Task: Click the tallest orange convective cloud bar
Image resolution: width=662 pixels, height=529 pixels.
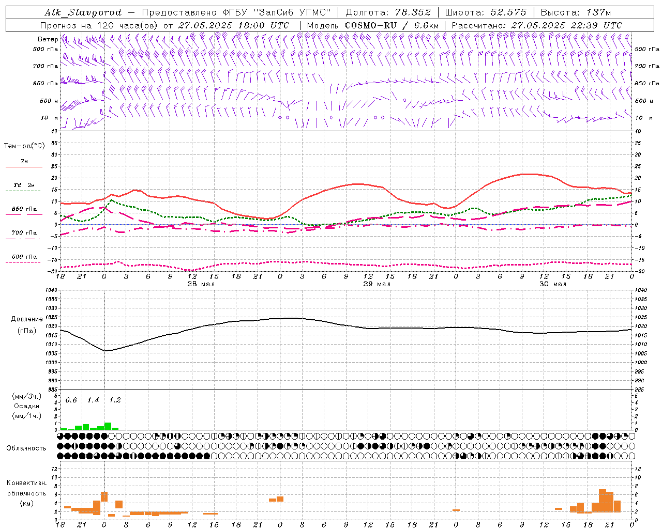Action: pos(603,501)
